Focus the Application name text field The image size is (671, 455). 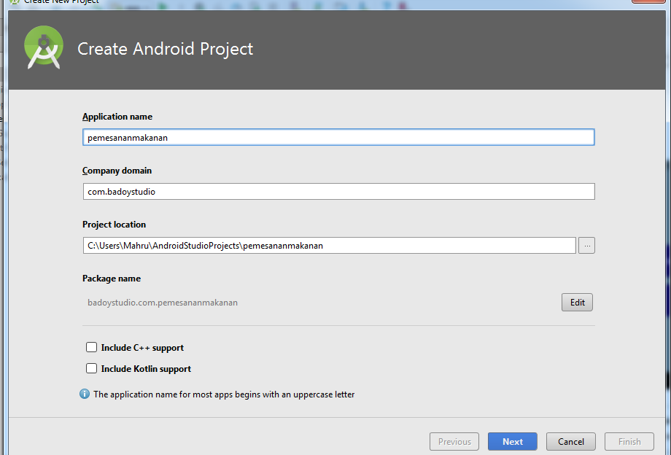(x=338, y=137)
